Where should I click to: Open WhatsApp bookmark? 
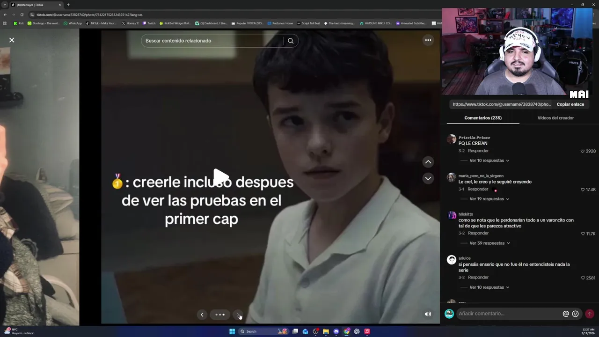(x=73, y=23)
